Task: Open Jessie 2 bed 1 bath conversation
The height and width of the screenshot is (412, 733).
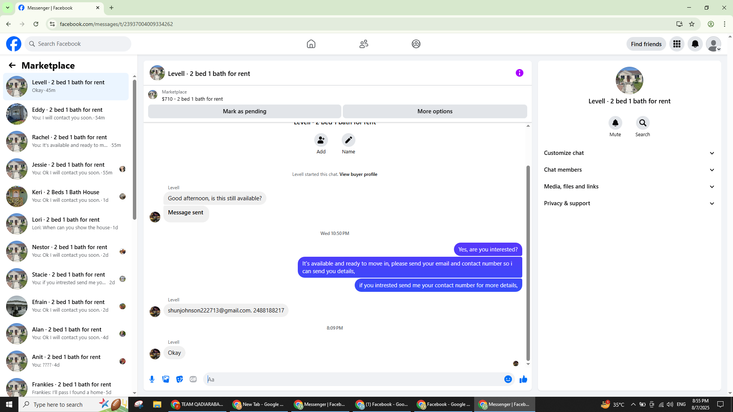Action: (x=66, y=169)
